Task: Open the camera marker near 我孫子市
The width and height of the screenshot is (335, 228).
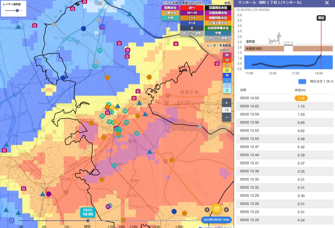Action: 217,64
